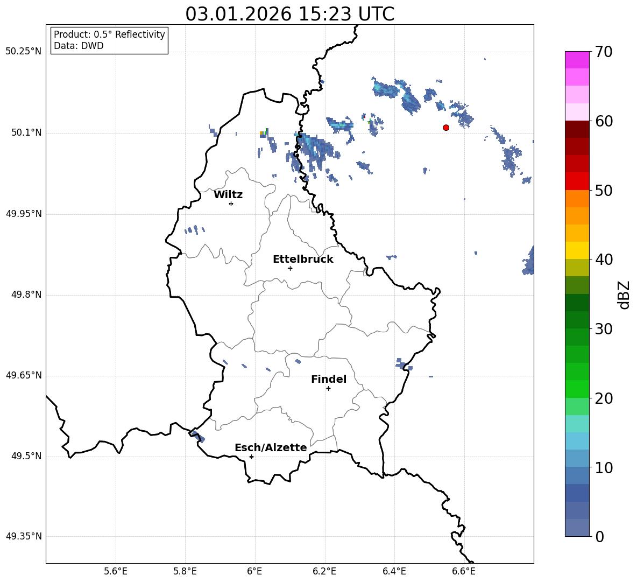
Task: Pick the dark maroon band just below 60 dBZ
Action: [x=577, y=129]
